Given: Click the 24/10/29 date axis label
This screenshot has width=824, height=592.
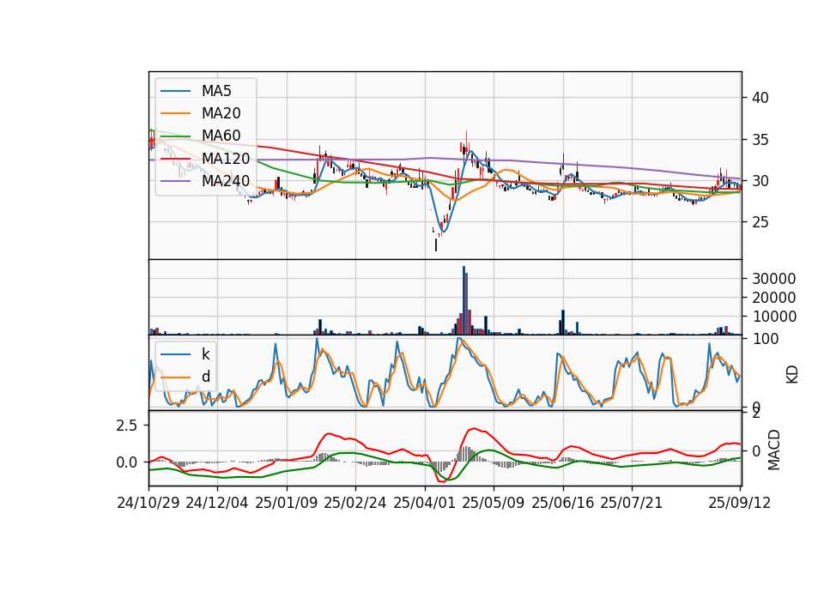Looking at the screenshot, I should click(x=148, y=503).
